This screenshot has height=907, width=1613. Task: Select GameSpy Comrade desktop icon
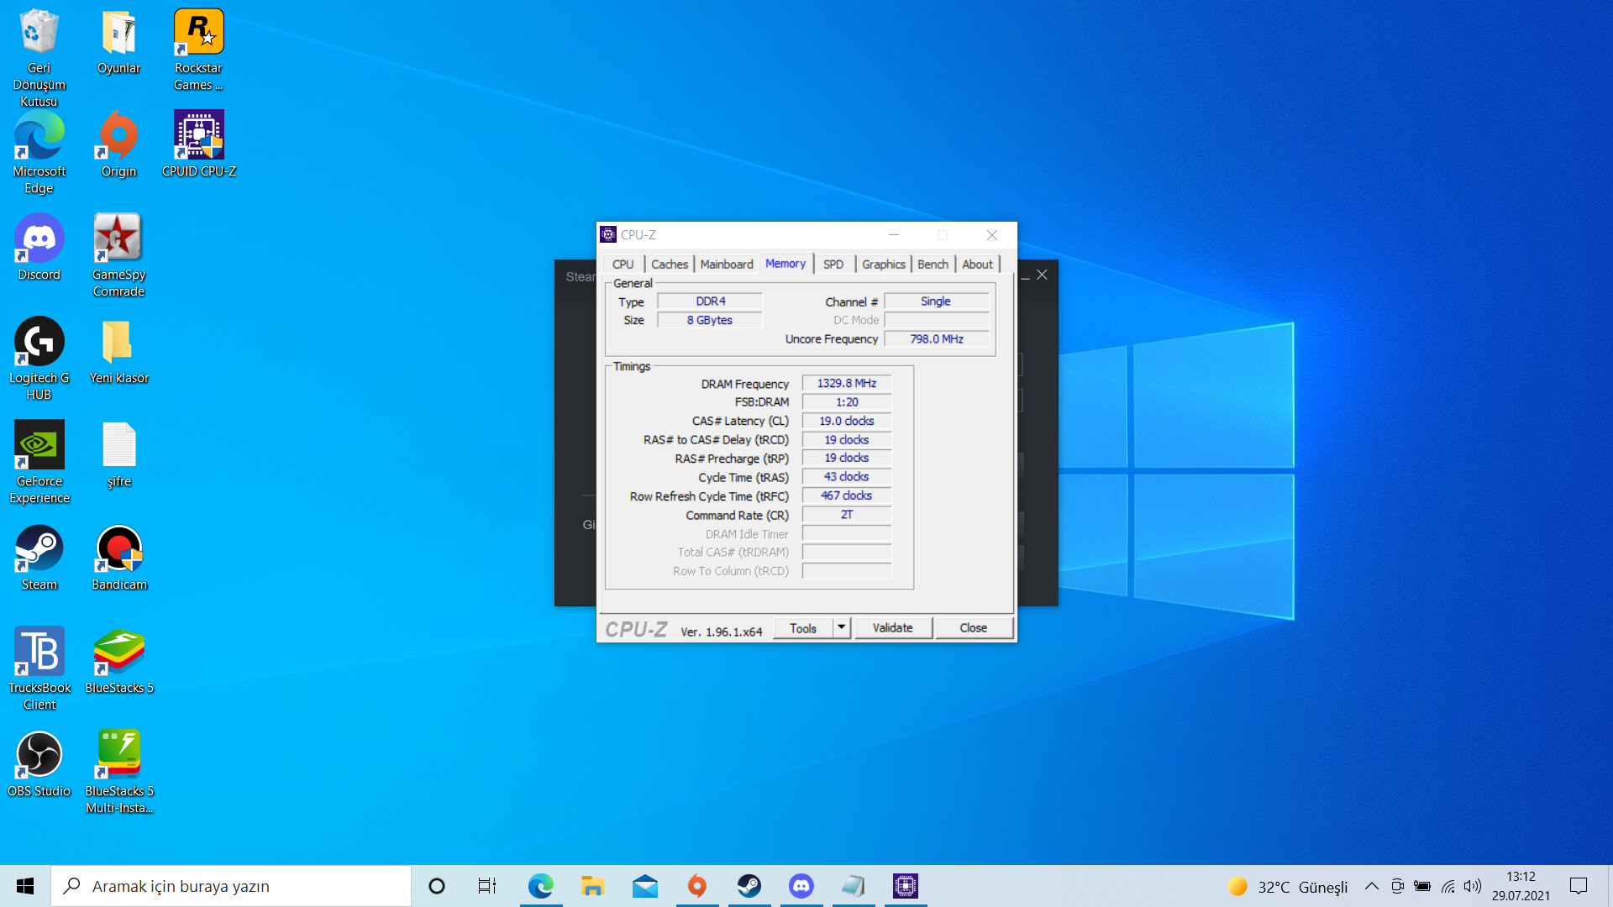tap(118, 256)
